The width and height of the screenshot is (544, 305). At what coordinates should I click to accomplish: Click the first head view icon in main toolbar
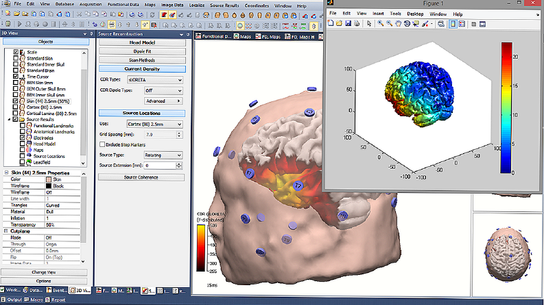coord(217,15)
